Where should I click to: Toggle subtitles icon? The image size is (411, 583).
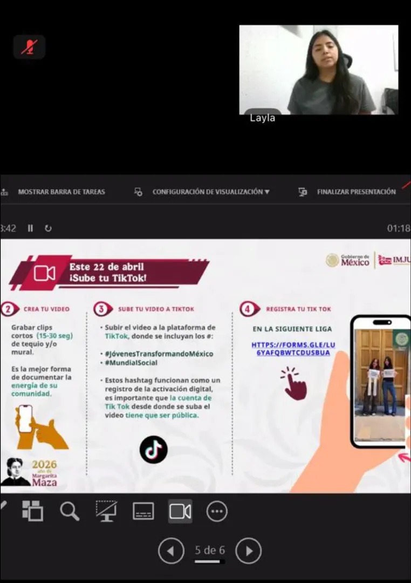point(143,511)
